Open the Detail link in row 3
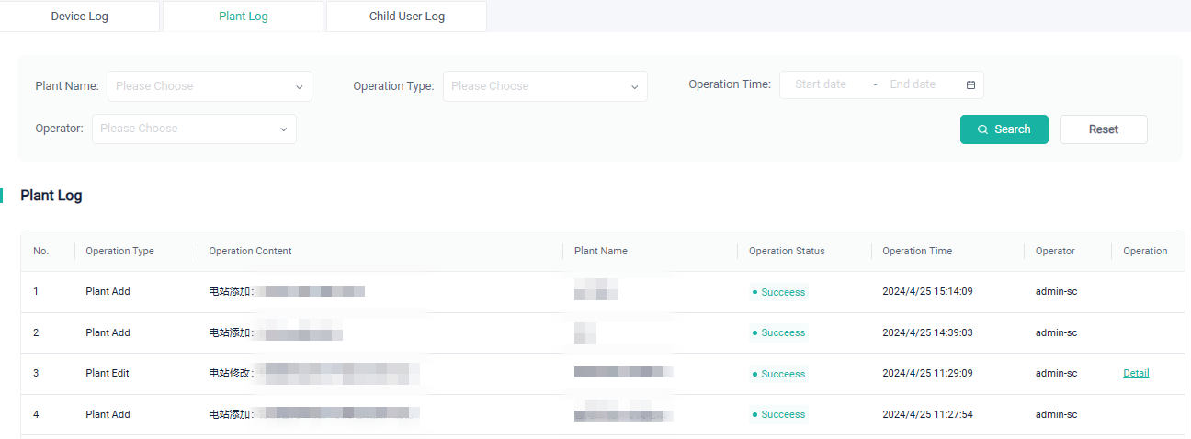Viewport: 1191px width, 439px height. click(x=1136, y=373)
